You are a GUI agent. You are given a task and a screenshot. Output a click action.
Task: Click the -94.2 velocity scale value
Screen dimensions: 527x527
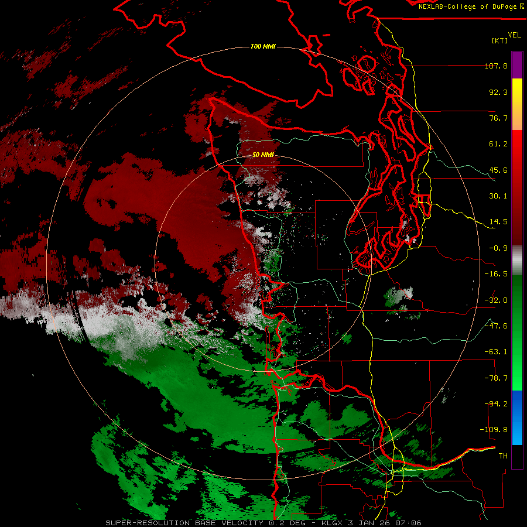coord(496,404)
